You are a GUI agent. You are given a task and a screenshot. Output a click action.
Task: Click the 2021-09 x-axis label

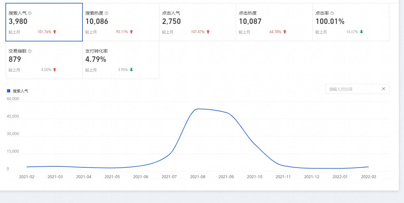226,177
